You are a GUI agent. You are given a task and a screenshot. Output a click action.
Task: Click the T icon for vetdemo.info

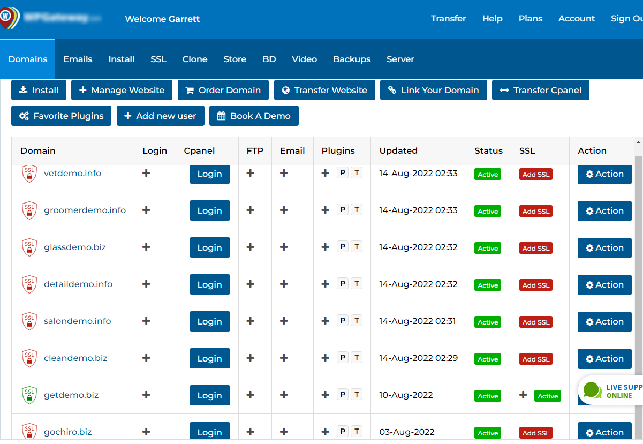pos(357,172)
